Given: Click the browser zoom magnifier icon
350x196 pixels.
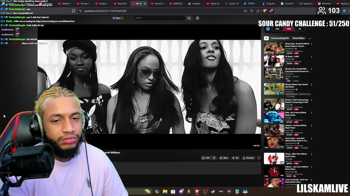Looking at the screenshot, I should pos(252,11).
